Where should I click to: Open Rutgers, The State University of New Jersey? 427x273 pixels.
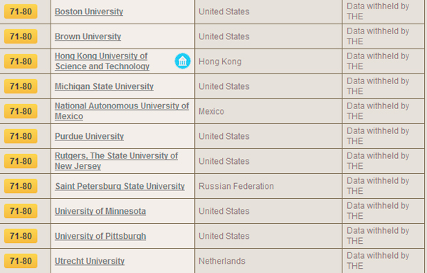[116, 161]
